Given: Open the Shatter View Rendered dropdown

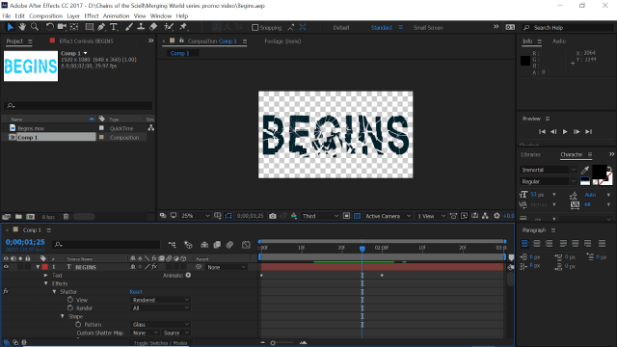Looking at the screenshot, I should (x=160, y=300).
